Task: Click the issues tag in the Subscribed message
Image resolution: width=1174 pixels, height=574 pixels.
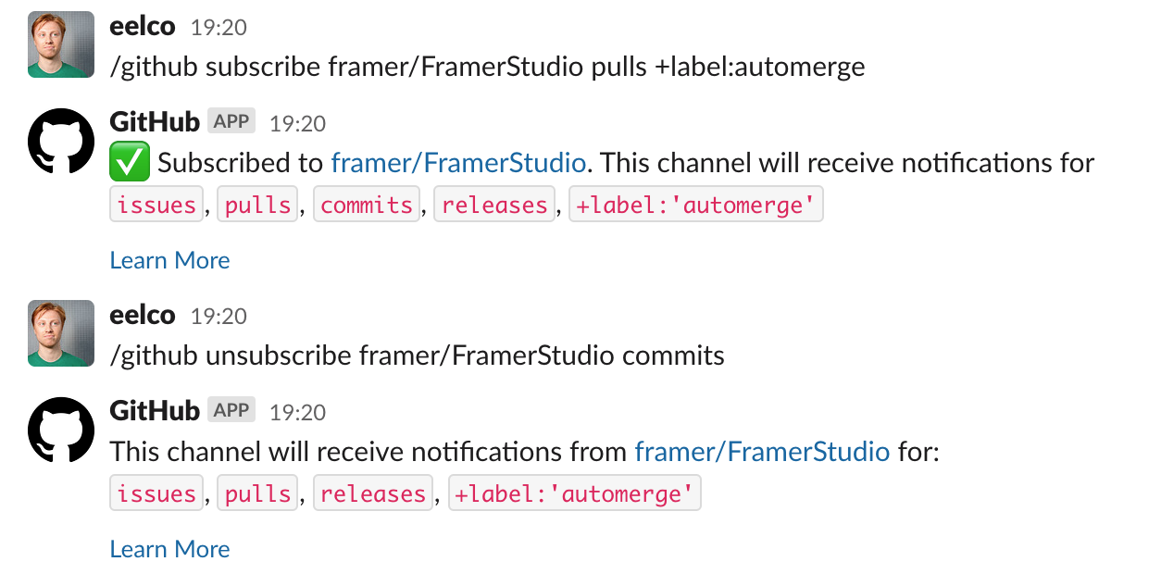Action: point(156,205)
